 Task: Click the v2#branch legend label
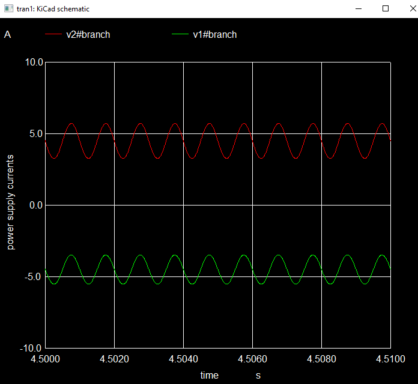pos(88,35)
